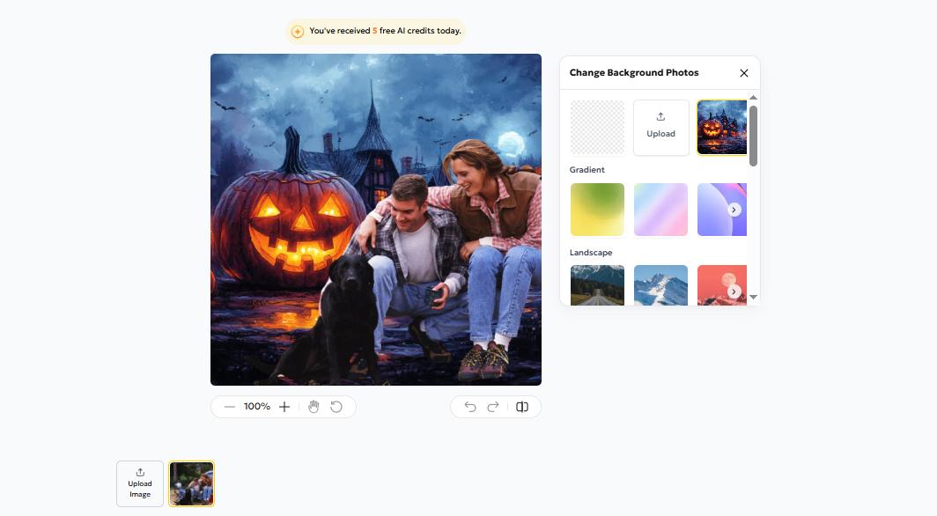Viewport: 937px width, 516px height.
Task: Select the transparent background option
Action: (597, 126)
